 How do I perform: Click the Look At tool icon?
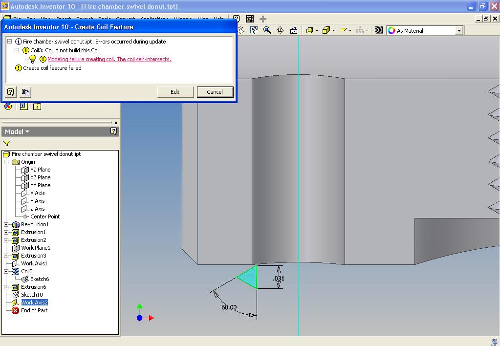point(294,30)
